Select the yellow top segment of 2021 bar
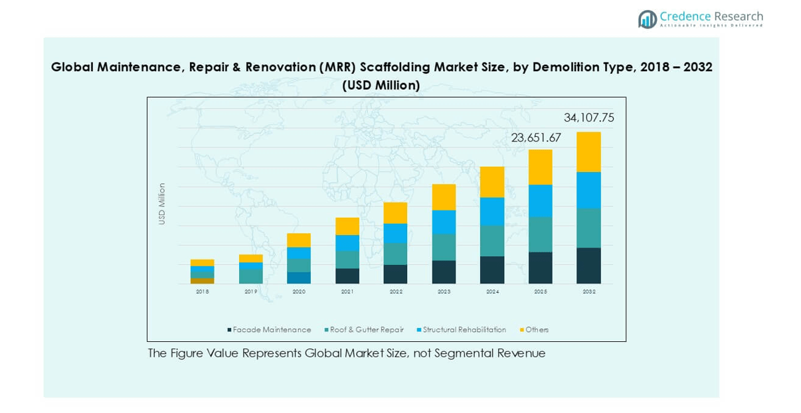The height and width of the screenshot is (413, 801). click(347, 226)
